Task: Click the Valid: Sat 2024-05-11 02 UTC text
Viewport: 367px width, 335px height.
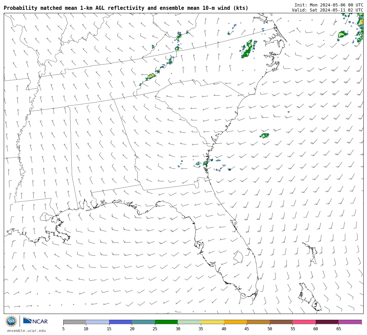Action: 328,10
